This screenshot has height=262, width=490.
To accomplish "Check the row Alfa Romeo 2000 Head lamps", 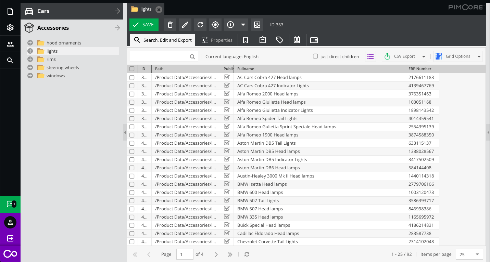I will pos(132,94).
